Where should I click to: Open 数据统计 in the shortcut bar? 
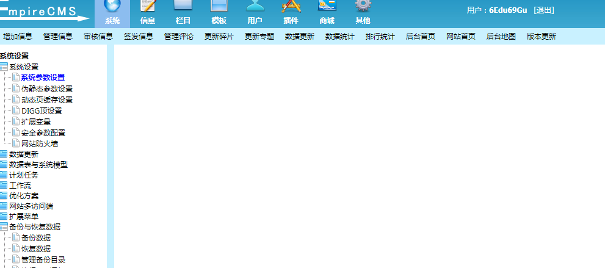[x=340, y=37]
